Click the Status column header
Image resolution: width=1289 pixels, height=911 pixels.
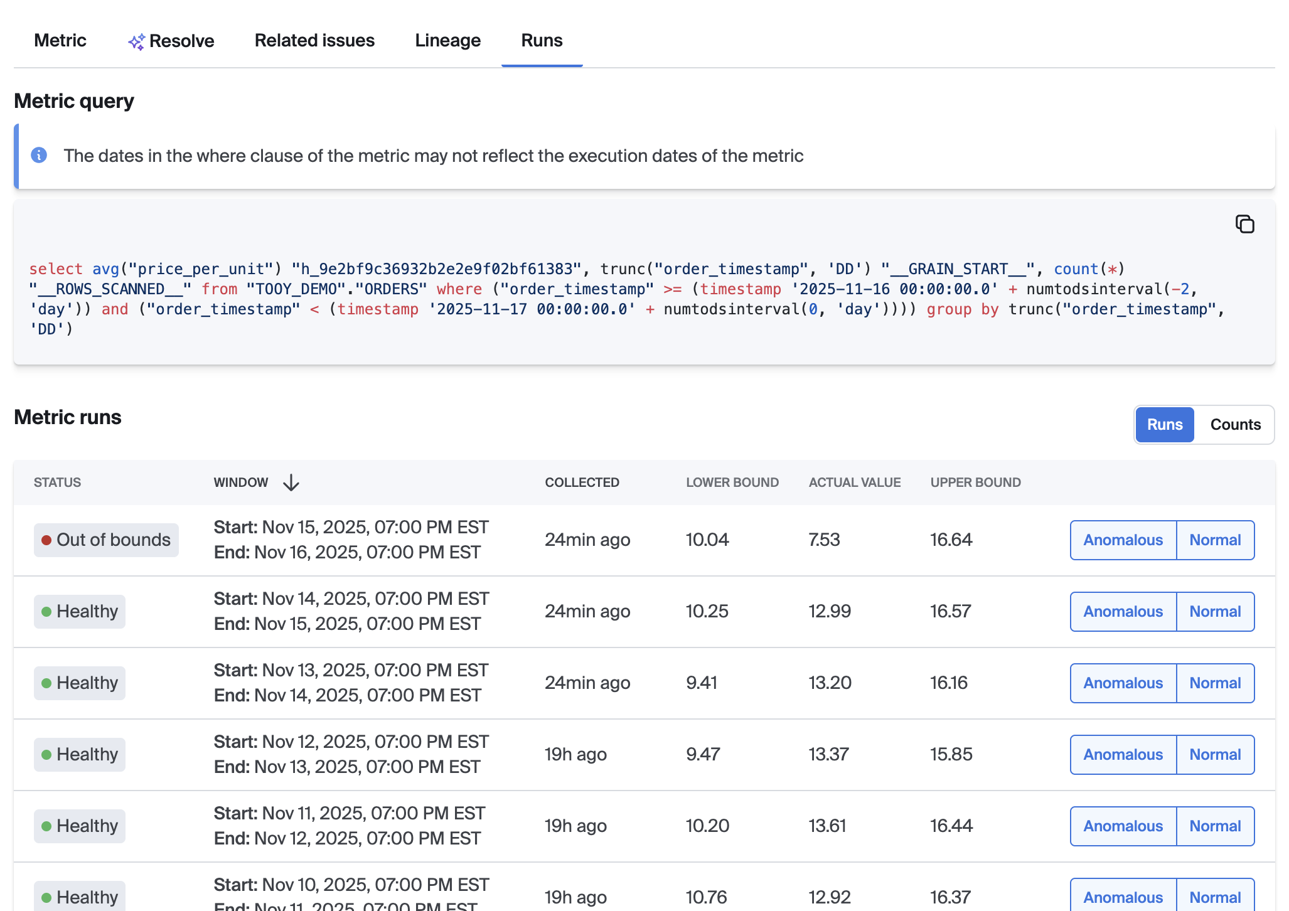[57, 482]
